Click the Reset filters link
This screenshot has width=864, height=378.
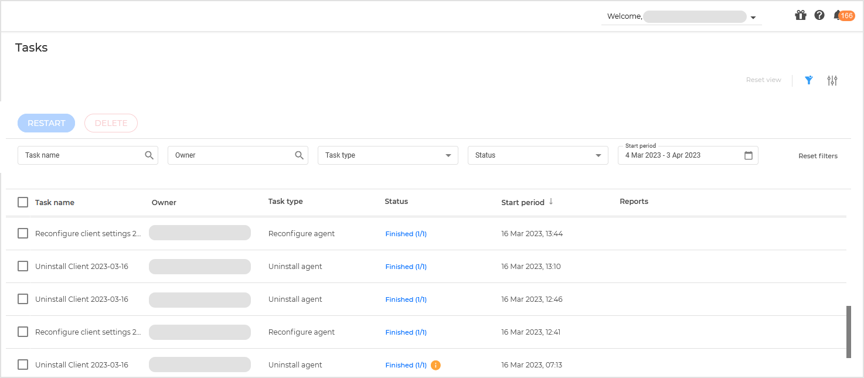pyautogui.click(x=818, y=155)
